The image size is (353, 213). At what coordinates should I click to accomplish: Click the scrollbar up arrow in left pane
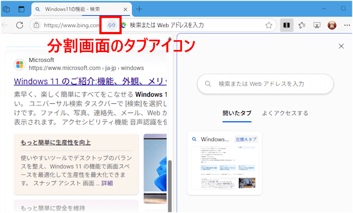coord(170,38)
